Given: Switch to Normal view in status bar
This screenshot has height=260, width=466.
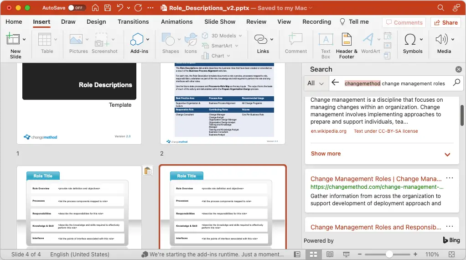Looking at the screenshot, I should pos(297,255).
